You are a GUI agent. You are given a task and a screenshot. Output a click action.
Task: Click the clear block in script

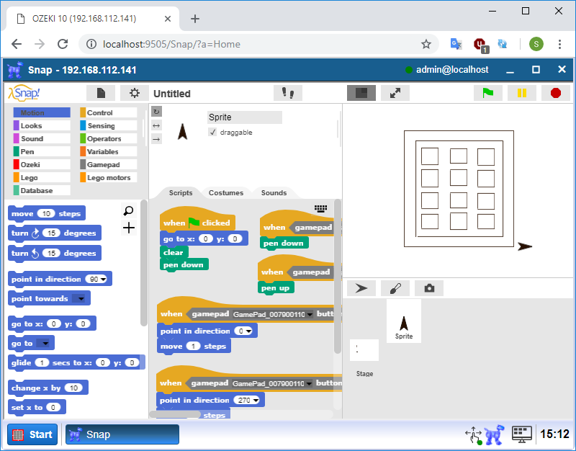[x=174, y=252]
